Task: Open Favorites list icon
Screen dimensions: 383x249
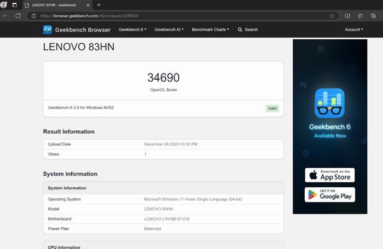Action: coord(360,16)
